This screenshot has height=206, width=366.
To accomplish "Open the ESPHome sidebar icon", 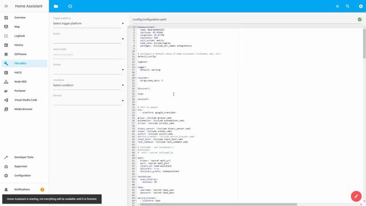I will click(x=6, y=54).
